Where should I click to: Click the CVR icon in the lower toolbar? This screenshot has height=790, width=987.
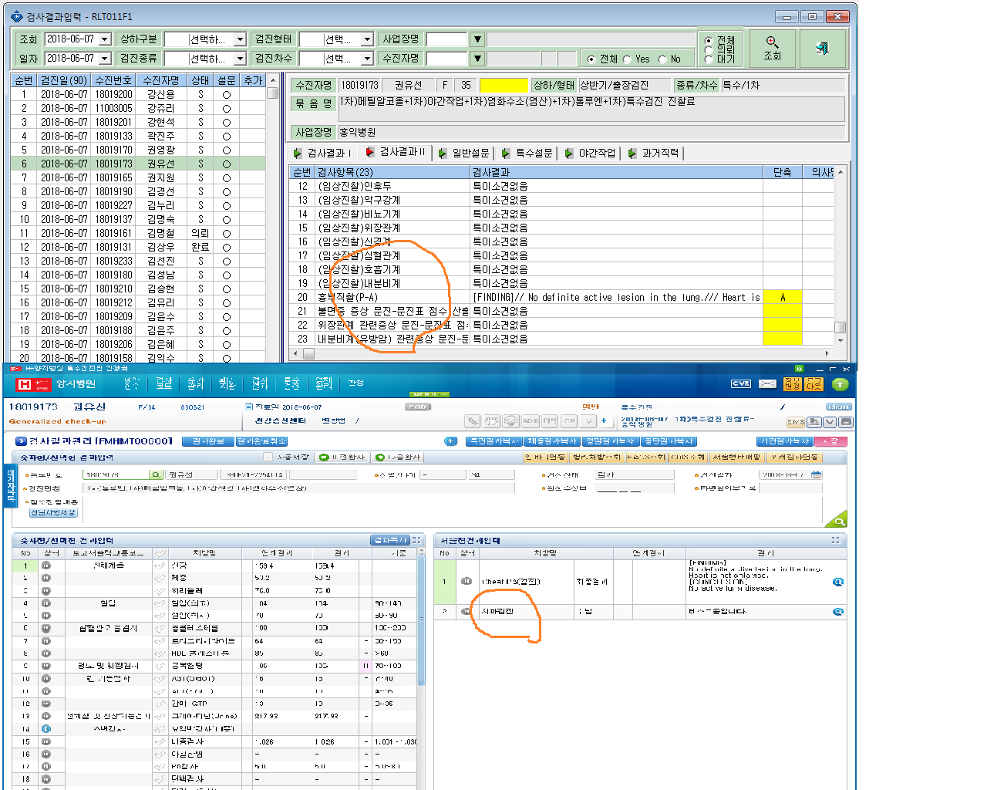point(741,383)
